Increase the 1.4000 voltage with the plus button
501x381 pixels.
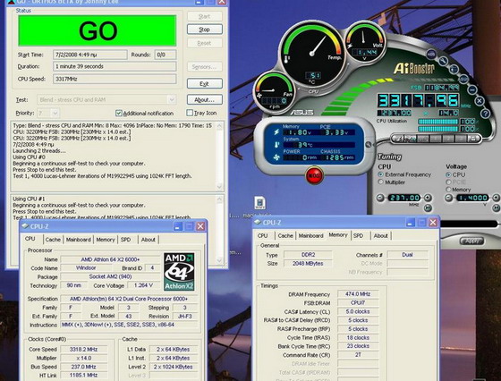click(497, 198)
